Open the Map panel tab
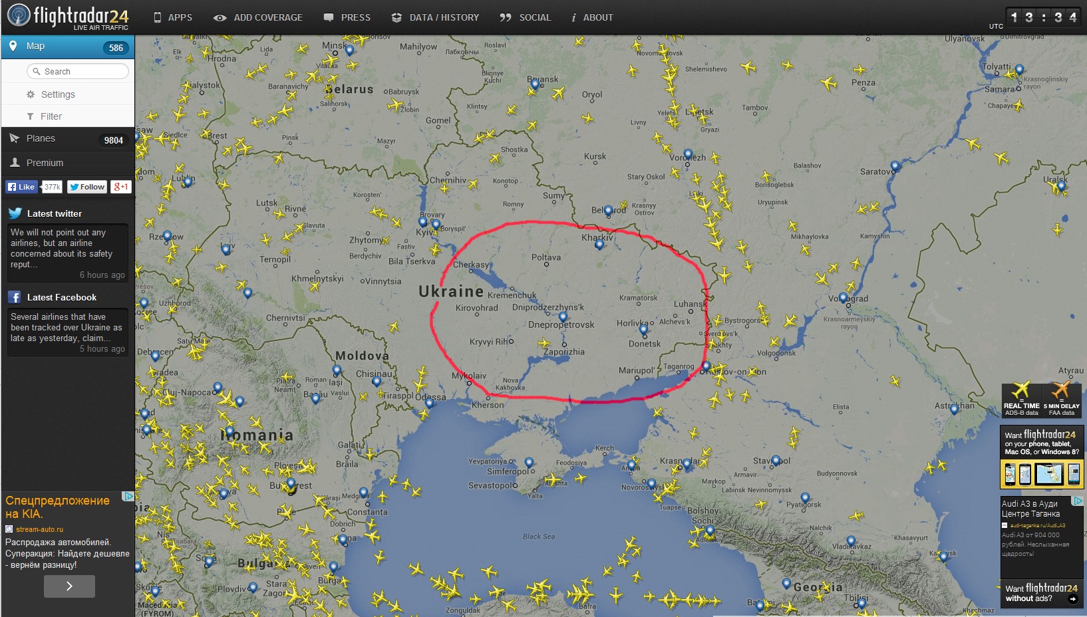Viewport: 1087px width, 617px height. pyautogui.click(x=68, y=47)
